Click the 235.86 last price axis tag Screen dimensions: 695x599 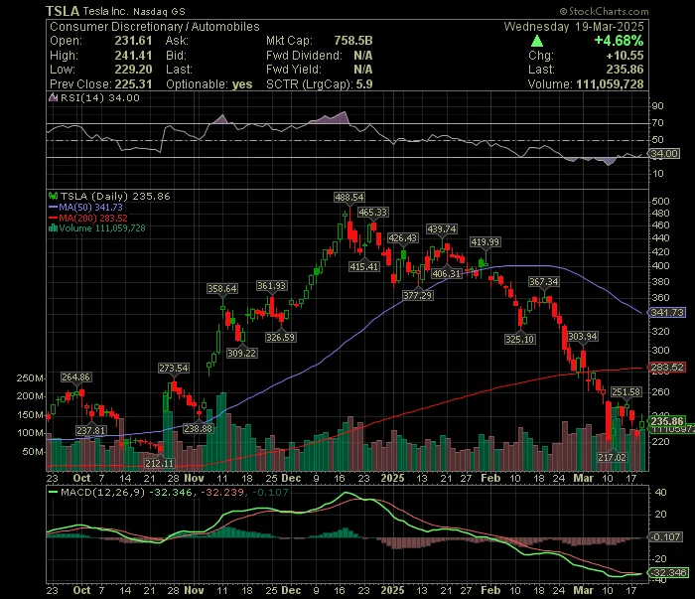pyautogui.click(x=666, y=421)
